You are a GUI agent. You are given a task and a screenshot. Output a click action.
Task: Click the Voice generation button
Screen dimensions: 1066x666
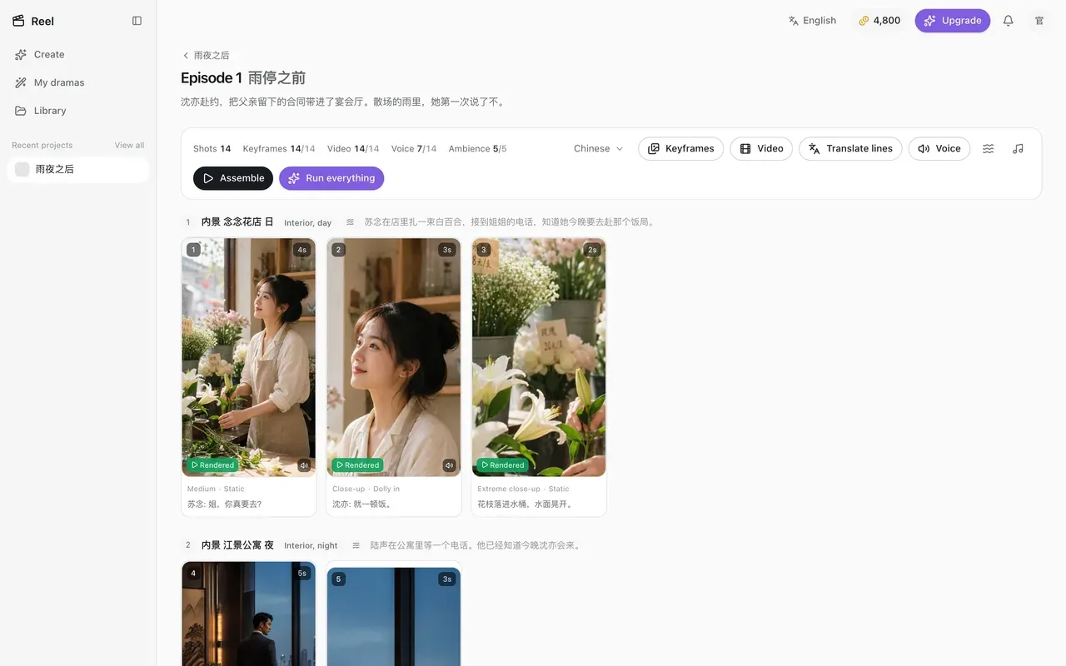click(939, 148)
